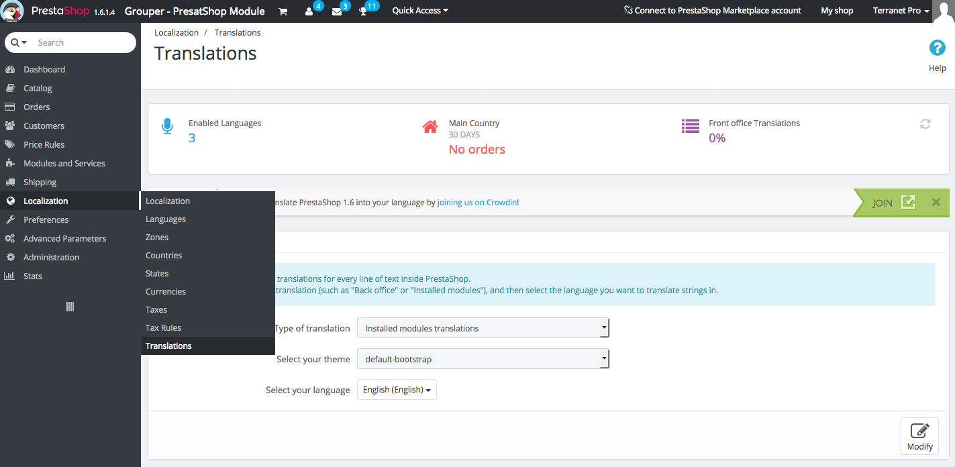Click the Catalog book icon

tap(10, 89)
